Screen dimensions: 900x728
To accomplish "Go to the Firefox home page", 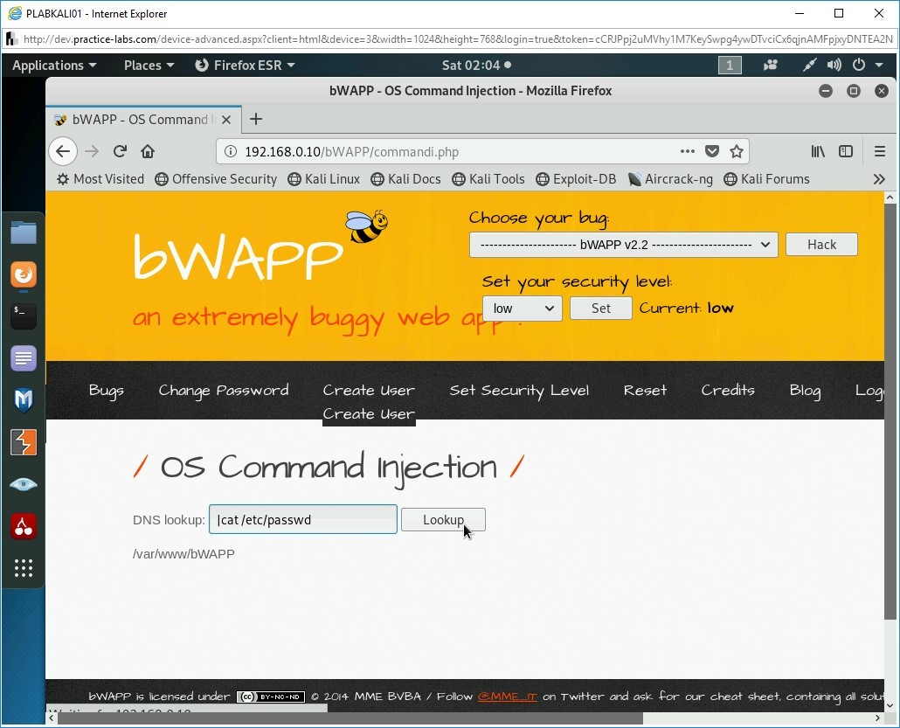I will coord(147,151).
